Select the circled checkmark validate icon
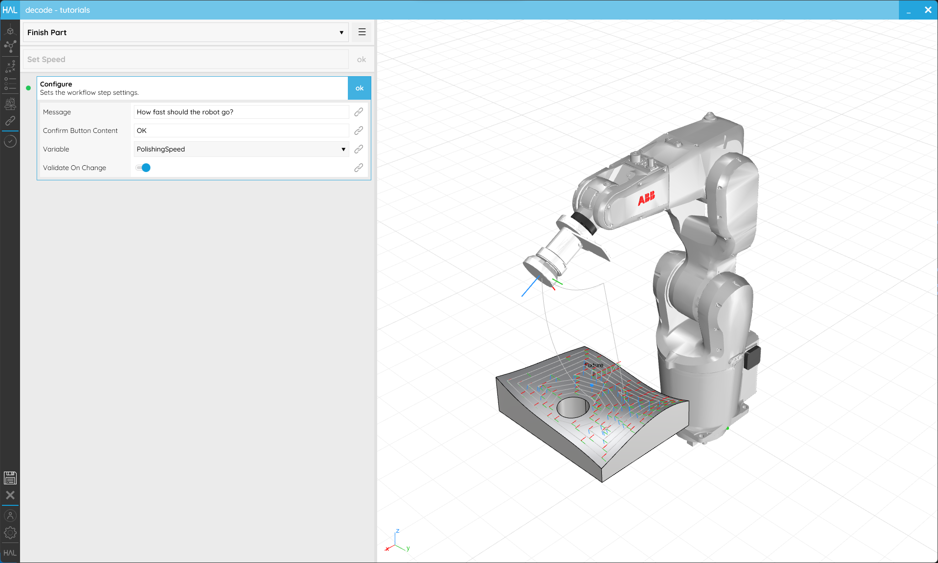938x563 pixels. [10, 142]
